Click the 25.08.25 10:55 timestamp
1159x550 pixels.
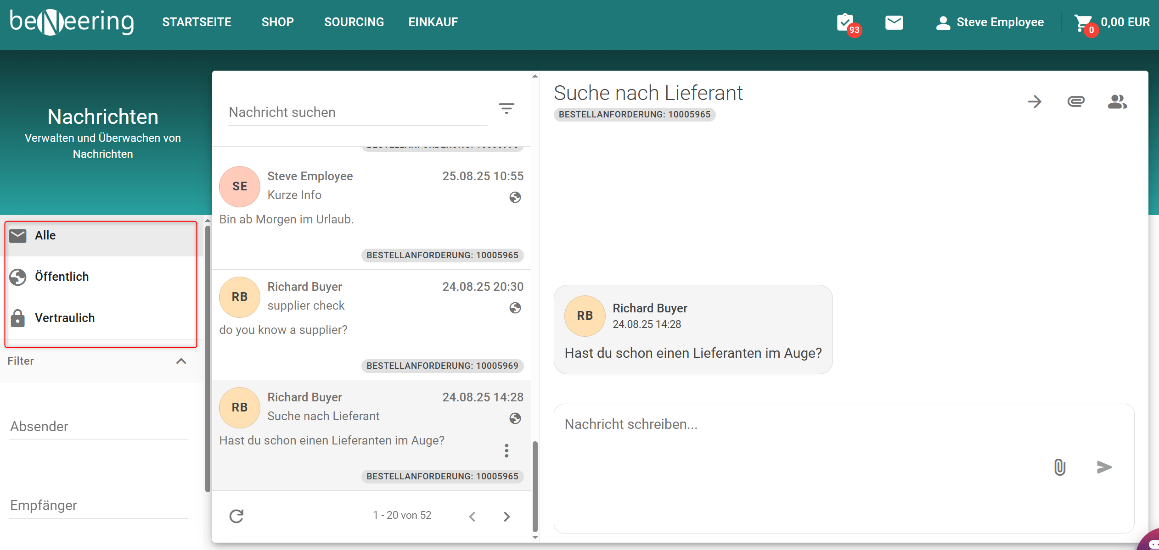483,176
